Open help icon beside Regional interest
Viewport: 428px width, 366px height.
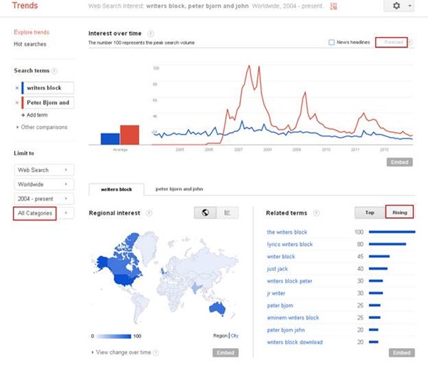click(148, 213)
